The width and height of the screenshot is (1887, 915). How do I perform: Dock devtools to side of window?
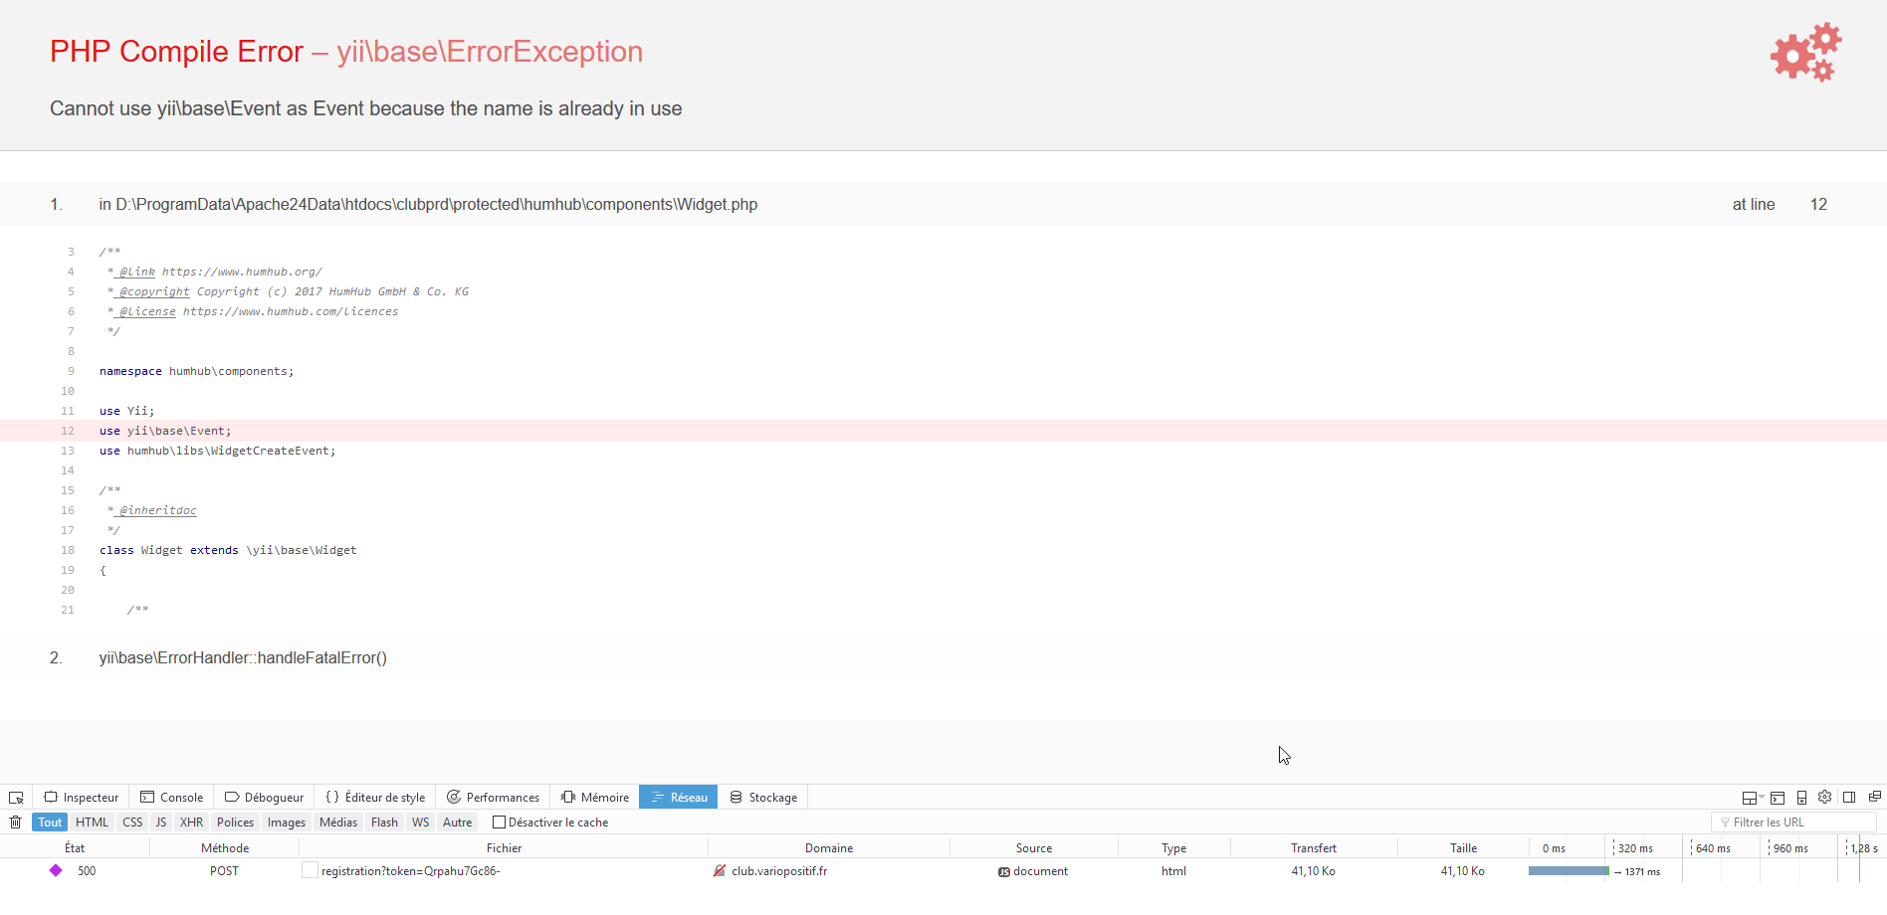(x=1849, y=798)
